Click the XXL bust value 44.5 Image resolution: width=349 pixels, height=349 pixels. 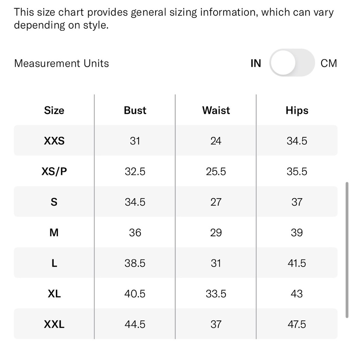click(135, 325)
